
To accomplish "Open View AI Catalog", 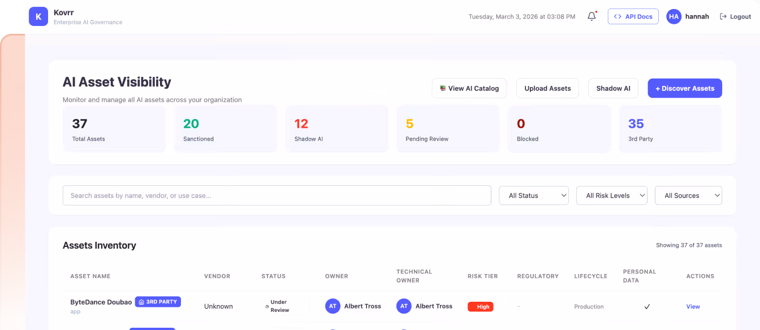I will 469,88.
